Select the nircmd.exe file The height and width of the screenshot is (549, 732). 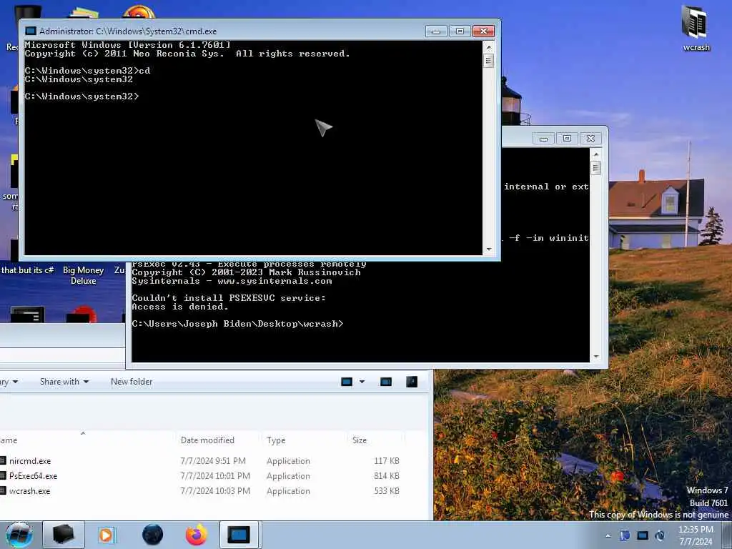coord(30,461)
